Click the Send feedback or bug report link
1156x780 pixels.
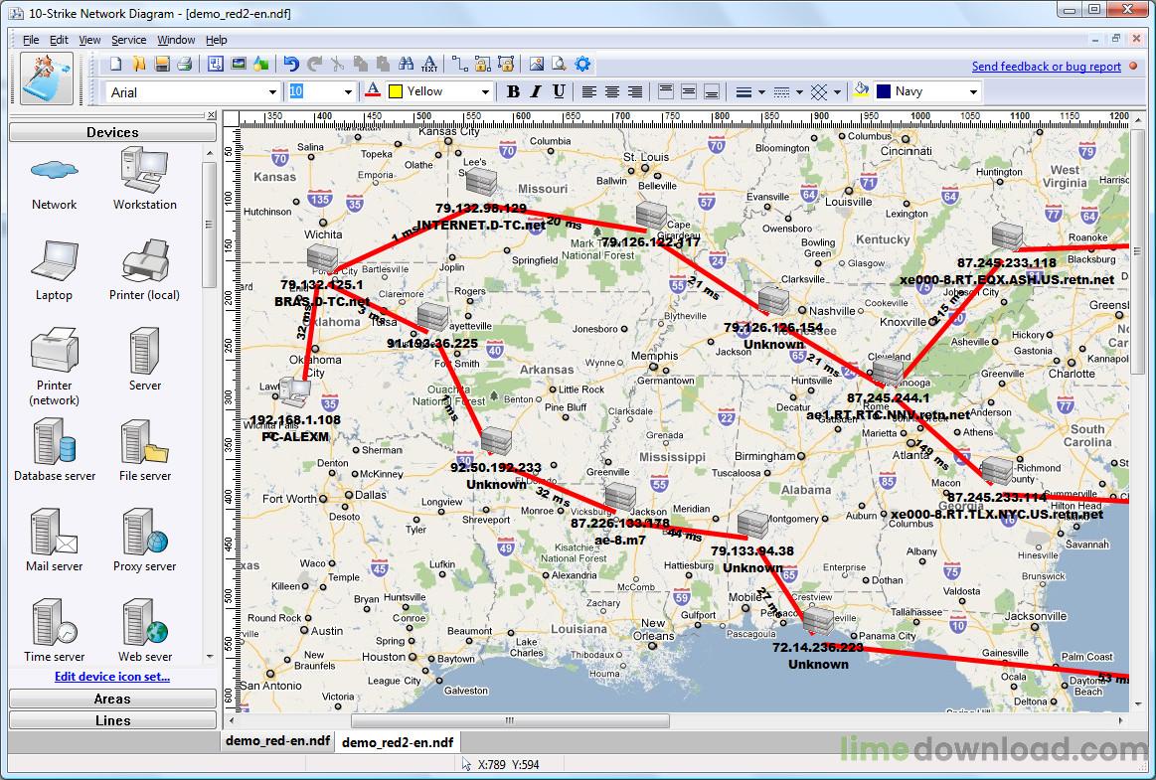1046,67
